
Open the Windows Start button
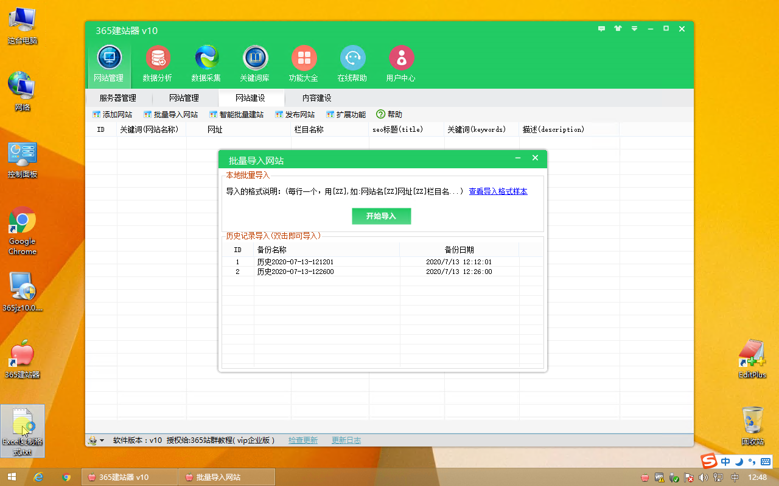tap(11, 477)
